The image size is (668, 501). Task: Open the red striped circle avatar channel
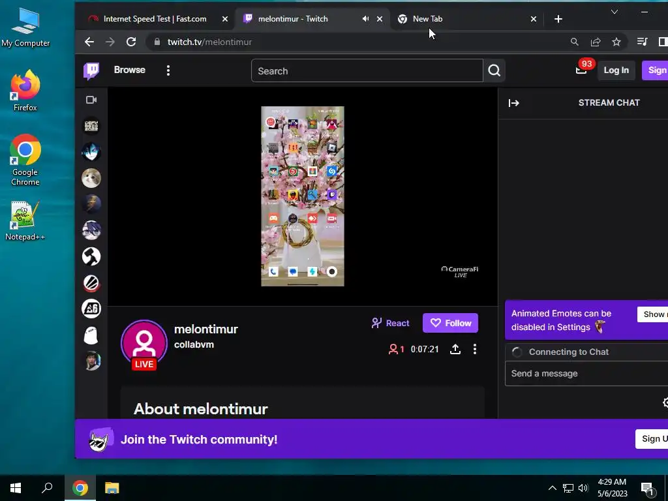91,283
